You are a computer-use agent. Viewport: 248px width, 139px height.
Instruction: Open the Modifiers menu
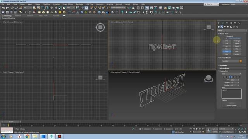(46, 4)
